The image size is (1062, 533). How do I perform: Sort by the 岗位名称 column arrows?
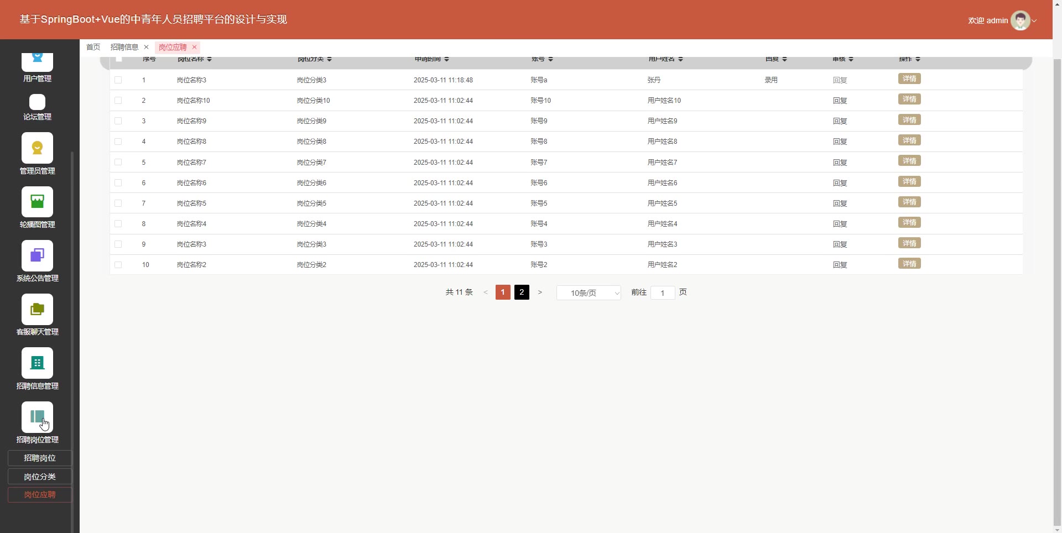209,59
